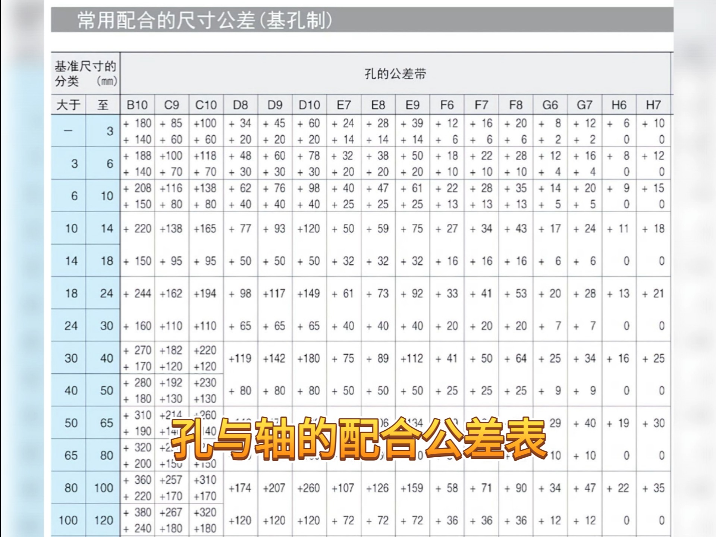The height and width of the screenshot is (537, 716).
Task: Click the F7 column header
Action: pyautogui.click(x=481, y=105)
